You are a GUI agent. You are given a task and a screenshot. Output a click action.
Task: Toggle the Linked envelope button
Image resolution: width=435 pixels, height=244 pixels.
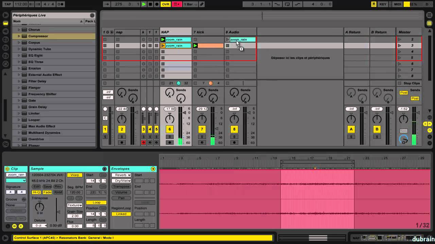(121, 214)
